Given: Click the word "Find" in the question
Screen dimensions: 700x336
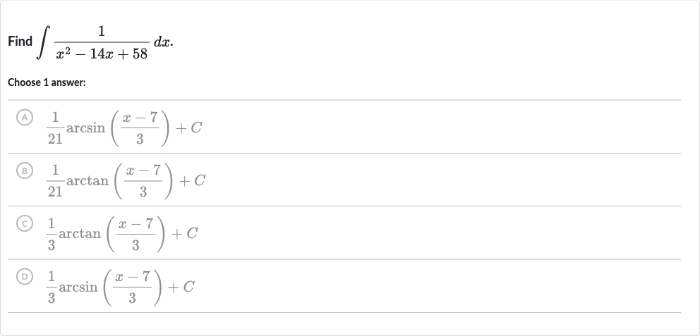Looking at the screenshot, I should (20, 42).
